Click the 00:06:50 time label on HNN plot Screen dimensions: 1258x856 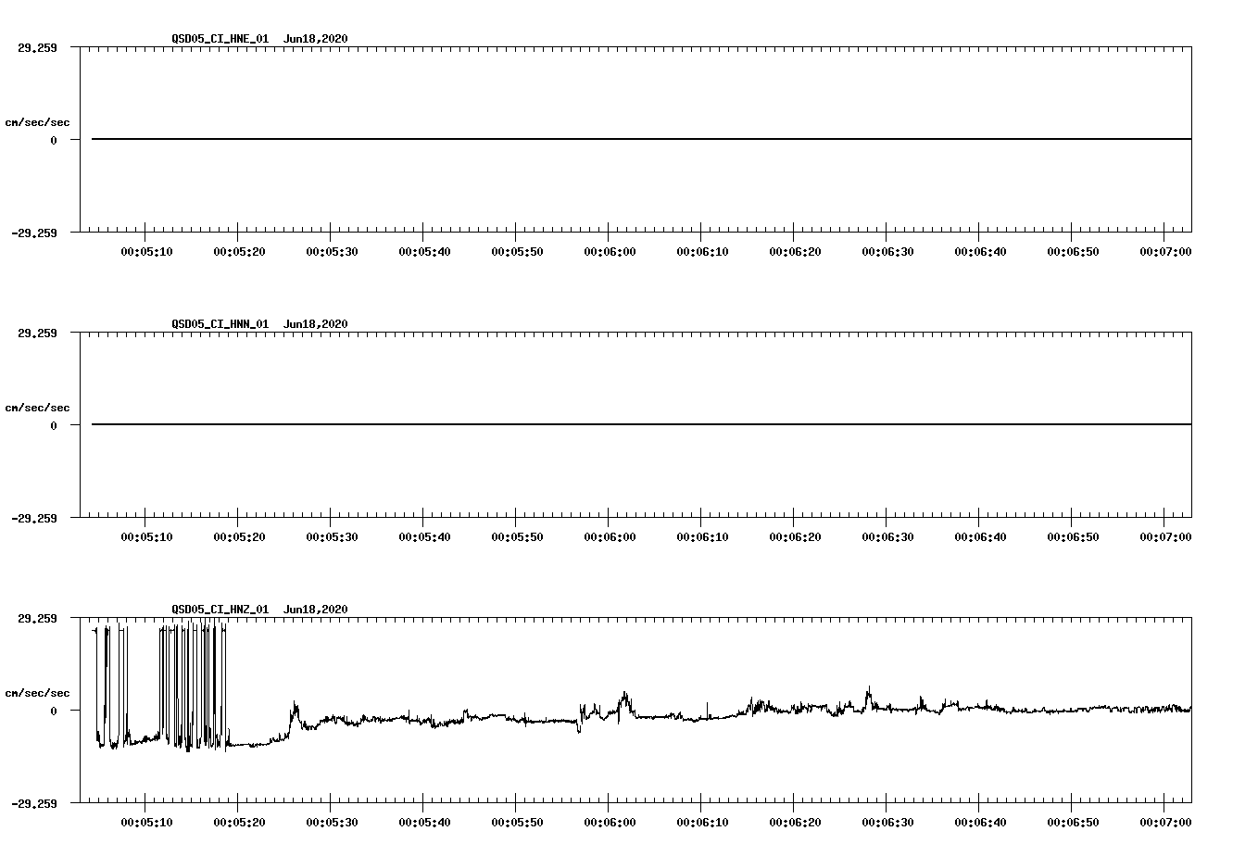click(x=1073, y=537)
